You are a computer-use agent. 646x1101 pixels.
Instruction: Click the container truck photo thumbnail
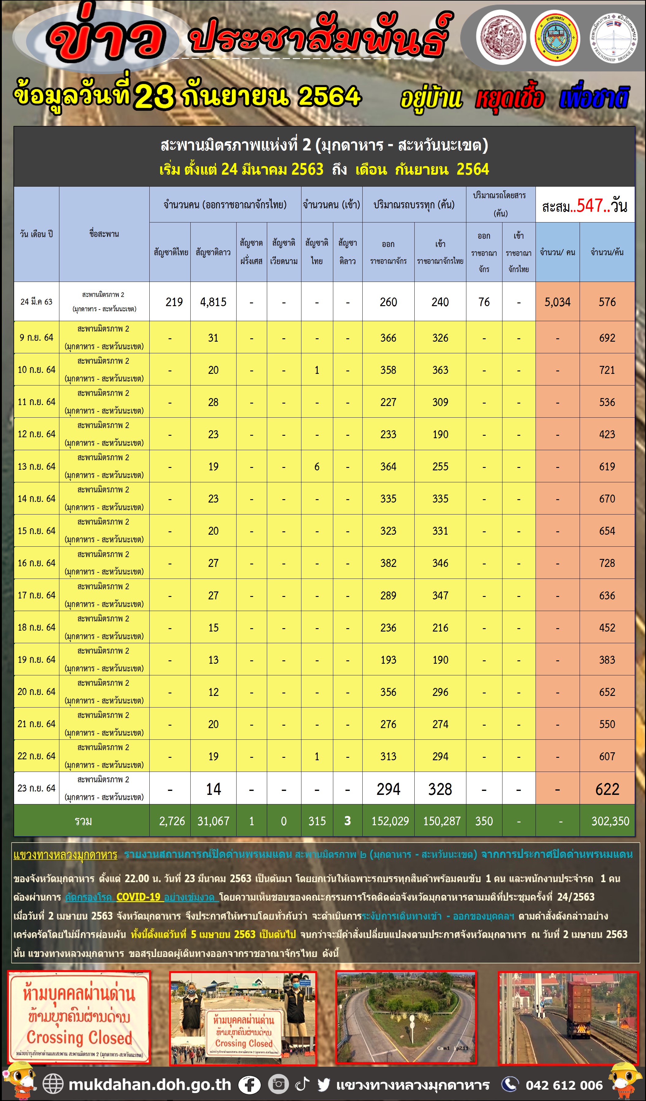pyautogui.click(x=568, y=1018)
